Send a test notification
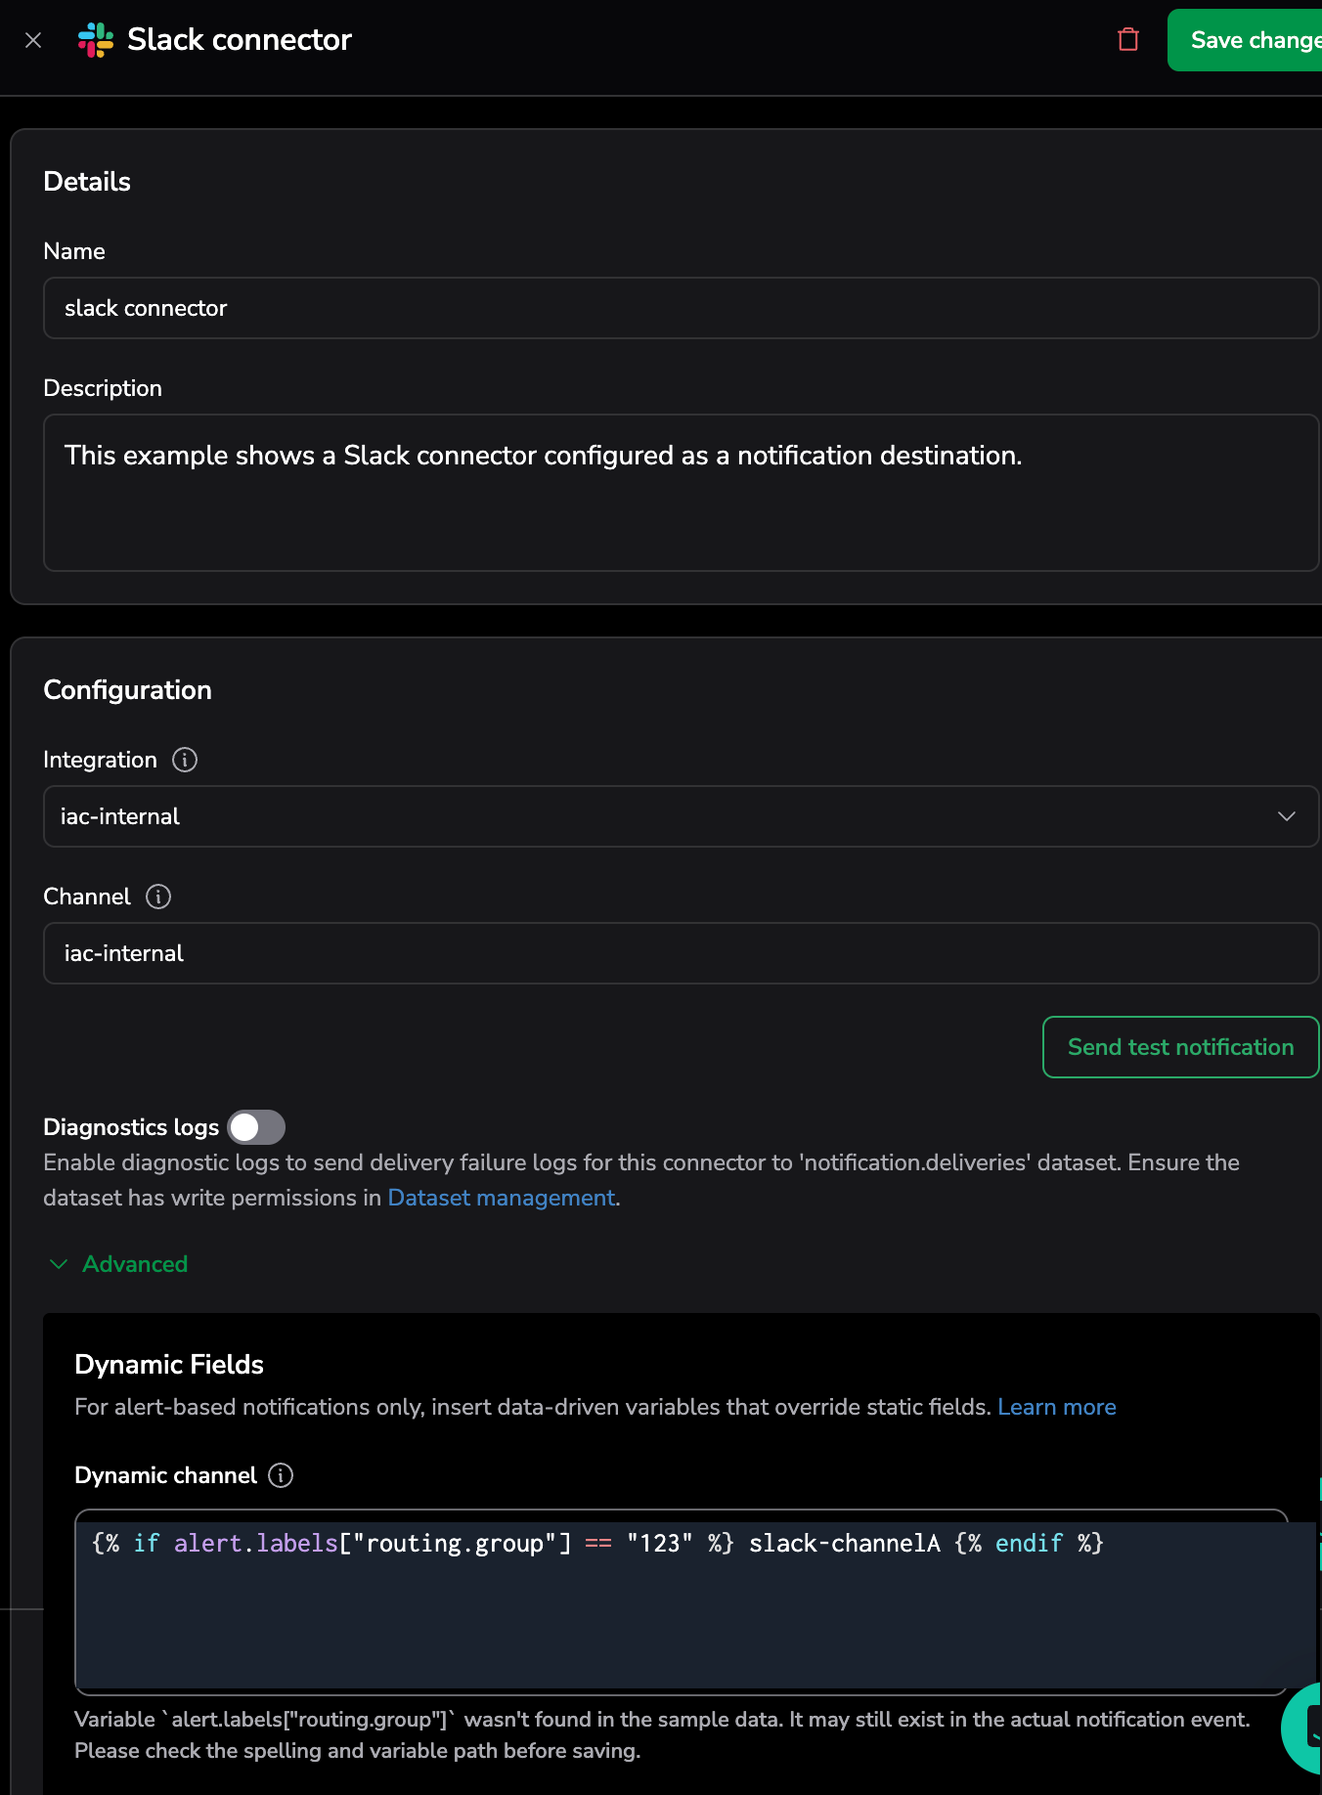This screenshot has height=1795, width=1322. click(1180, 1047)
